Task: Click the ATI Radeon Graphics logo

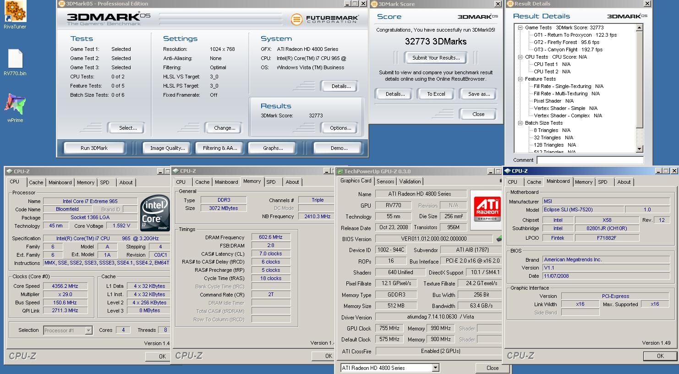Action: click(487, 209)
